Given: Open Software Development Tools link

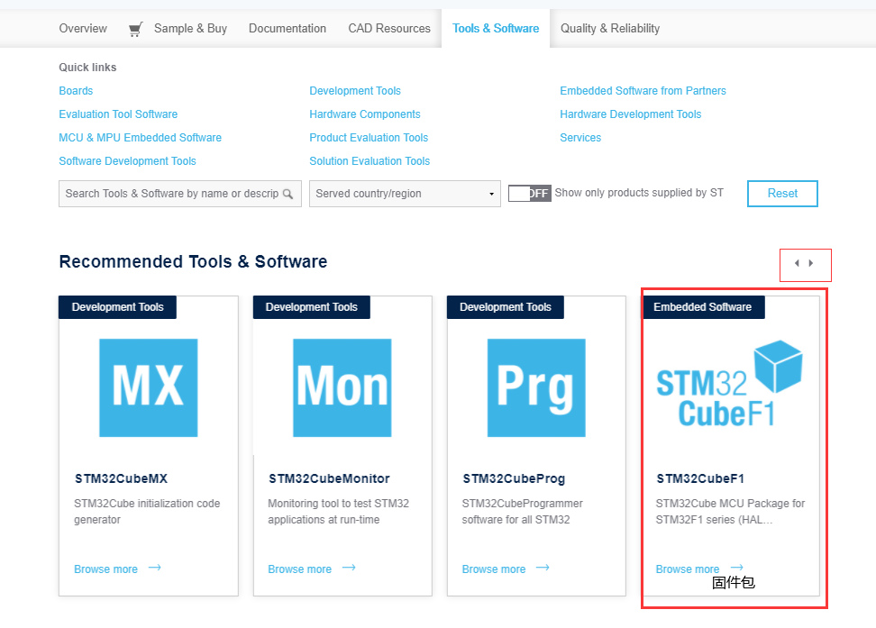Looking at the screenshot, I should 127,161.
